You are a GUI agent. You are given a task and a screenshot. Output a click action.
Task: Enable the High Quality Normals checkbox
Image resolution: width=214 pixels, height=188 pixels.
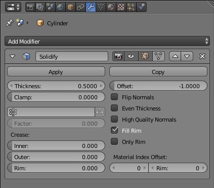114,119
